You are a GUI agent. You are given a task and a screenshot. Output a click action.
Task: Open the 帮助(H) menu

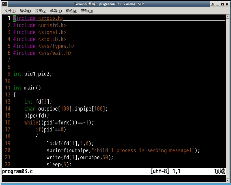(x=87, y=11)
